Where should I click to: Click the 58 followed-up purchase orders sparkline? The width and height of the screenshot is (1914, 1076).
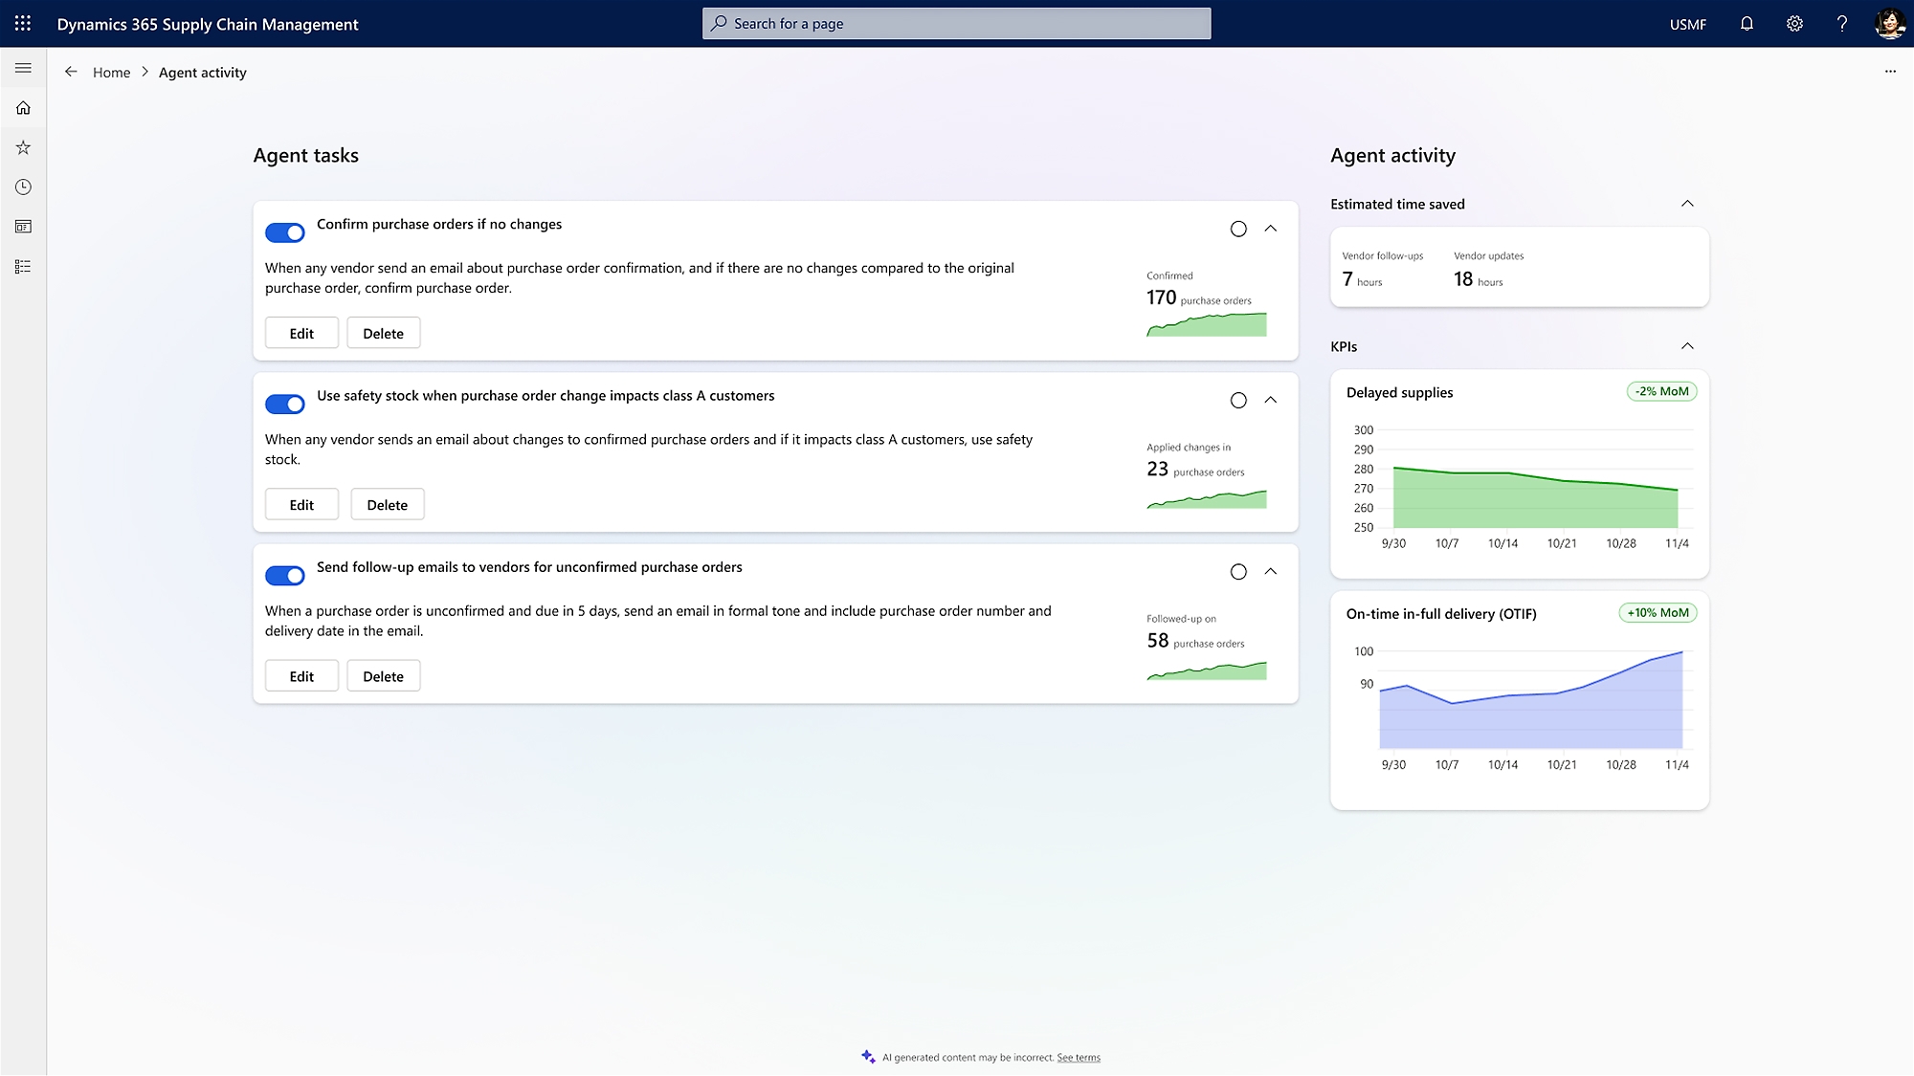click(x=1207, y=670)
